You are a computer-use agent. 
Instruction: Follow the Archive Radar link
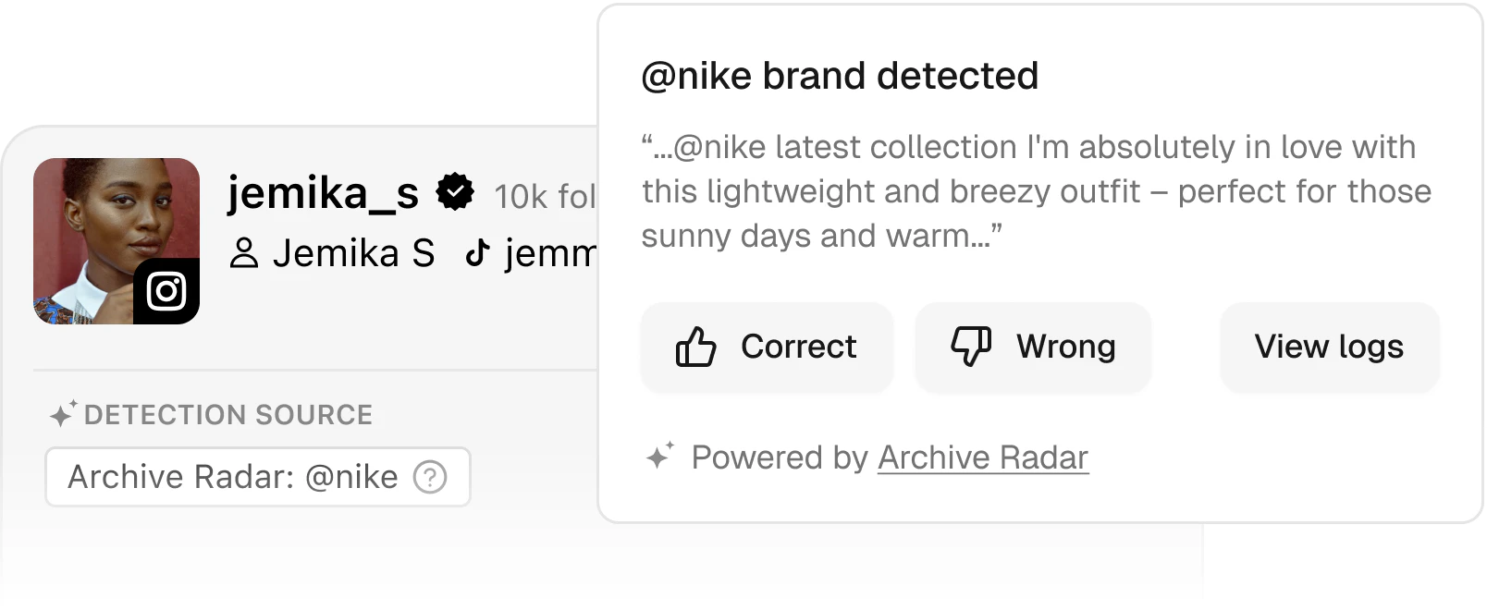point(983,457)
